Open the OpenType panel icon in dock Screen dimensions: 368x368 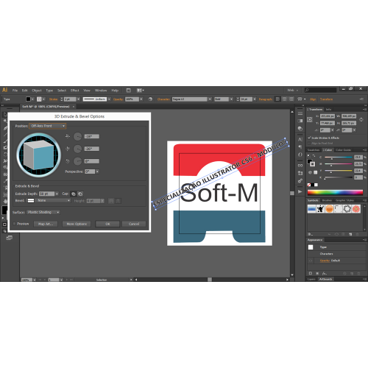(300, 155)
